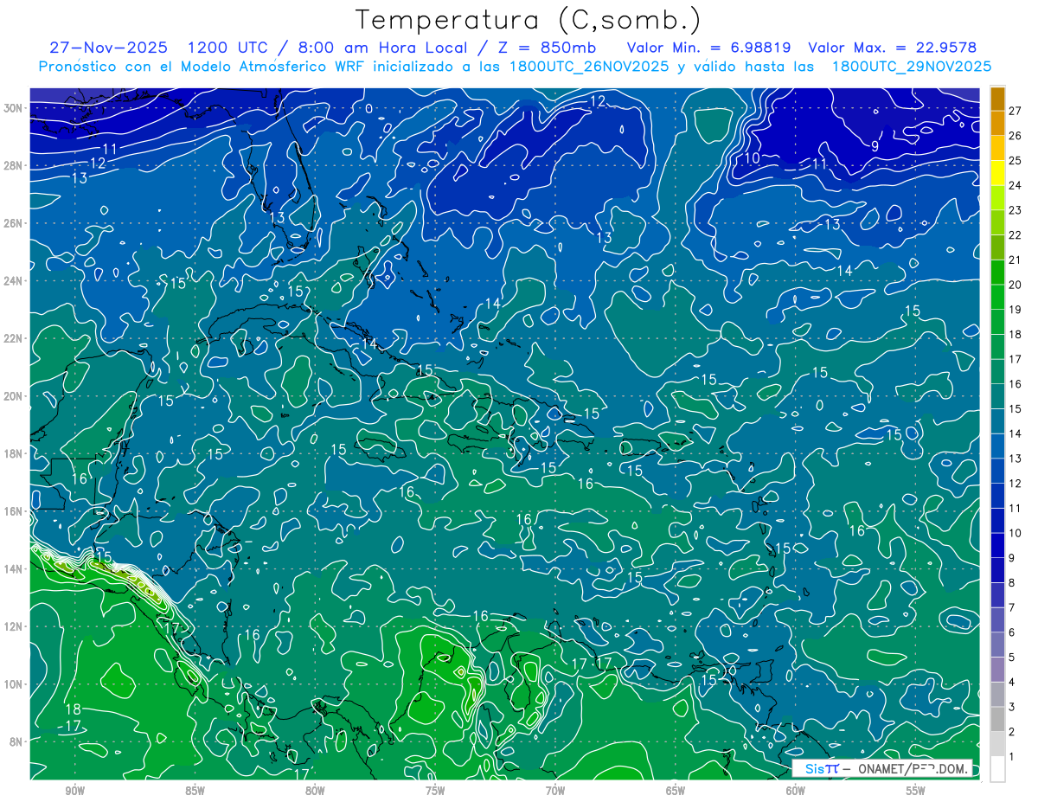Click "8:00 am Hora Local" text
The image size is (1038, 802).
(x=381, y=48)
